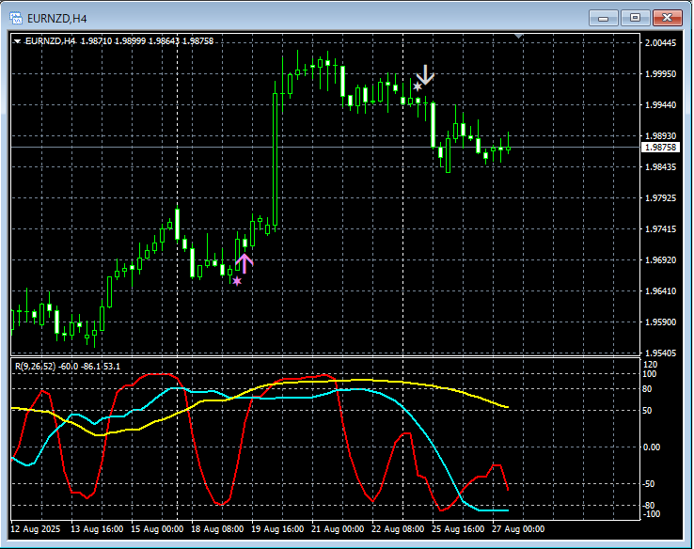Click the chart window icon in title bar
694x549 pixels.
tap(16, 17)
